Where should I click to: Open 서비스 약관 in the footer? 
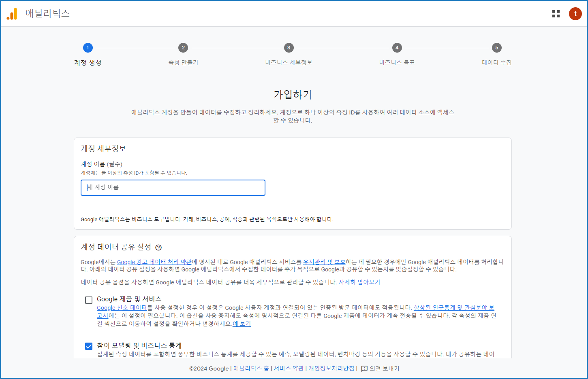(x=289, y=368)
